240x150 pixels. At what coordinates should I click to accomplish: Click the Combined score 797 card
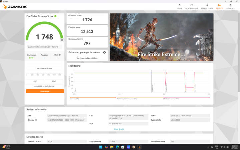pos(87,42)
